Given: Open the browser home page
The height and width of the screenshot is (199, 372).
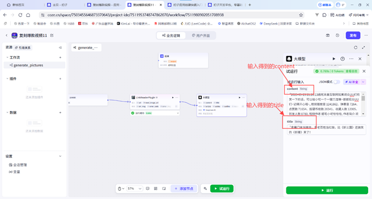Looking at the screenshot, I should 28,15.
